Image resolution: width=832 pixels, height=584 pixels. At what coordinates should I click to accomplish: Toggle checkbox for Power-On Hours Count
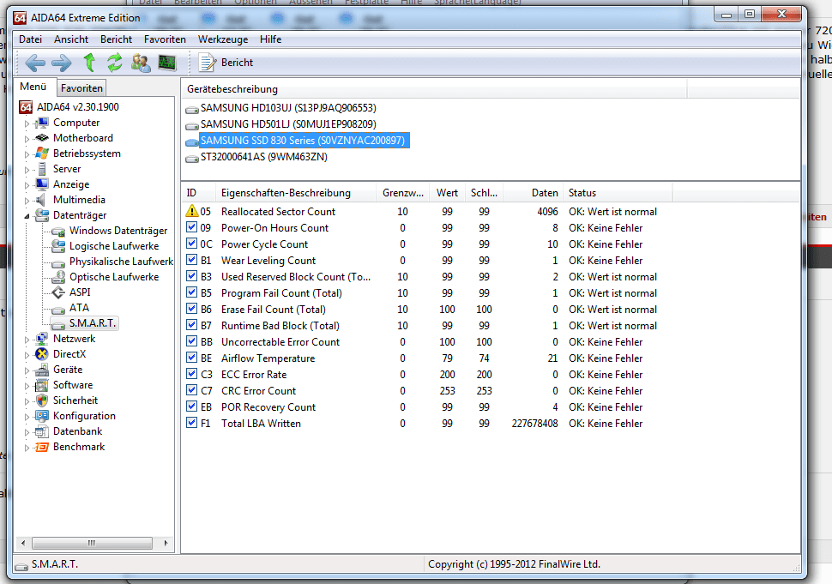click(191, 227)
